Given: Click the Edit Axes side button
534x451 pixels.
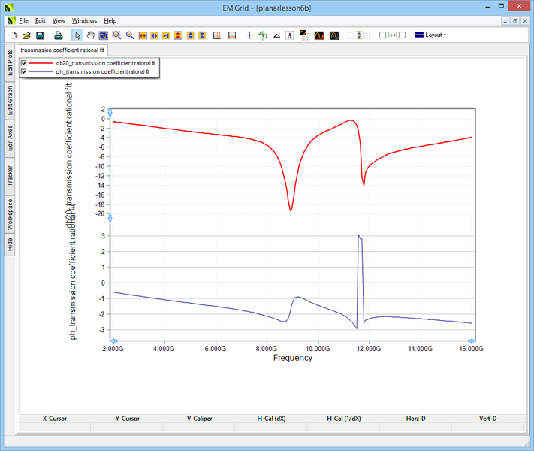Looking at the screenshot, I should (x=10, y=138).
